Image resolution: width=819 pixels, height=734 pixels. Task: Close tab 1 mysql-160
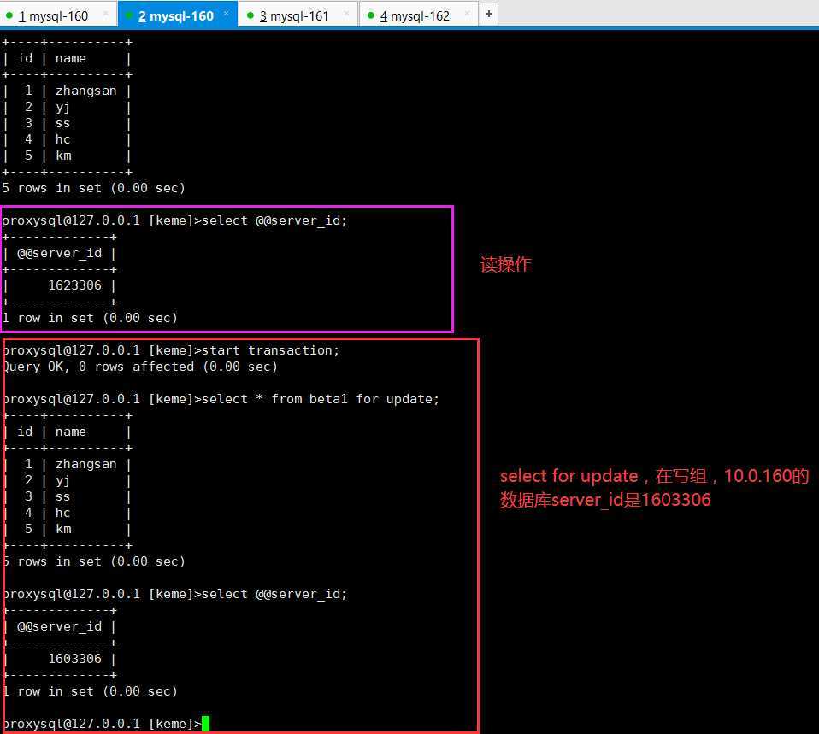106,14
